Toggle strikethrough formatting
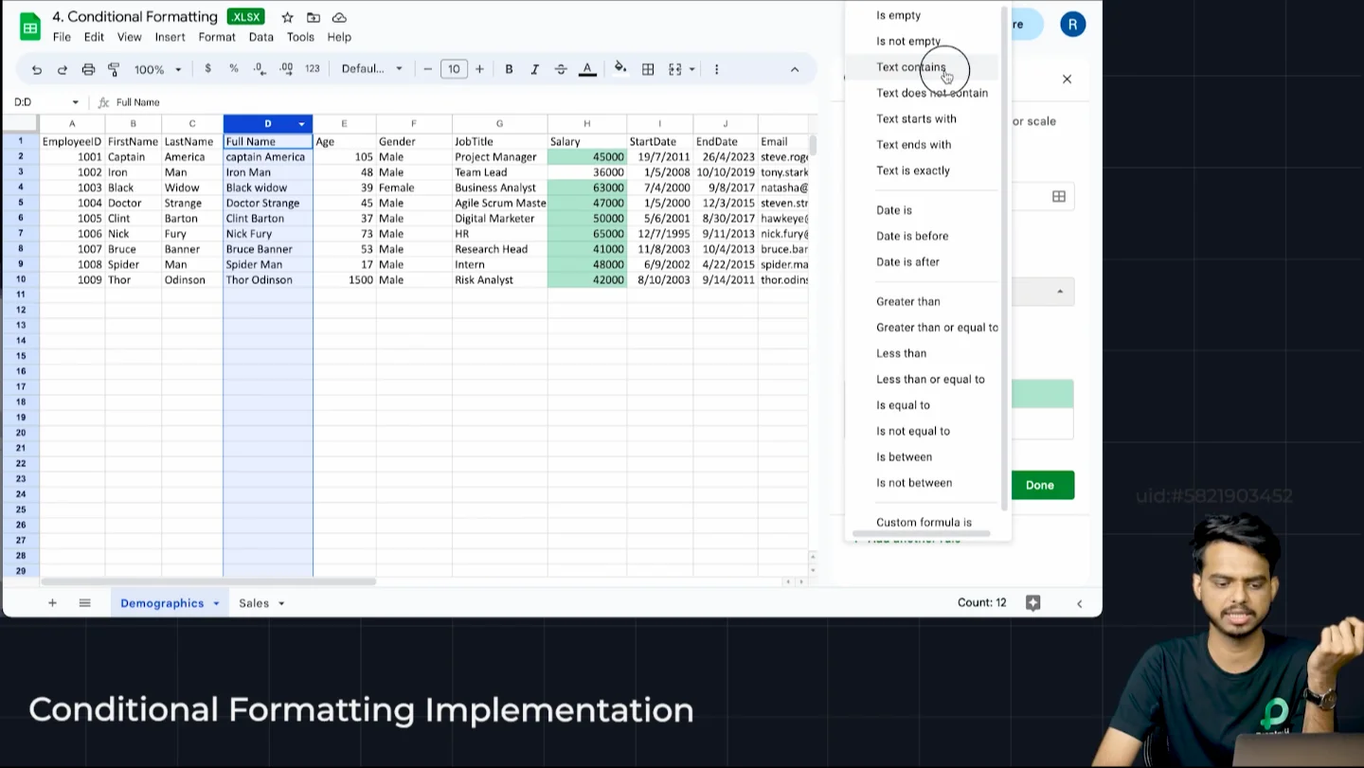1364x768 pixels. [x=561, y=69]
